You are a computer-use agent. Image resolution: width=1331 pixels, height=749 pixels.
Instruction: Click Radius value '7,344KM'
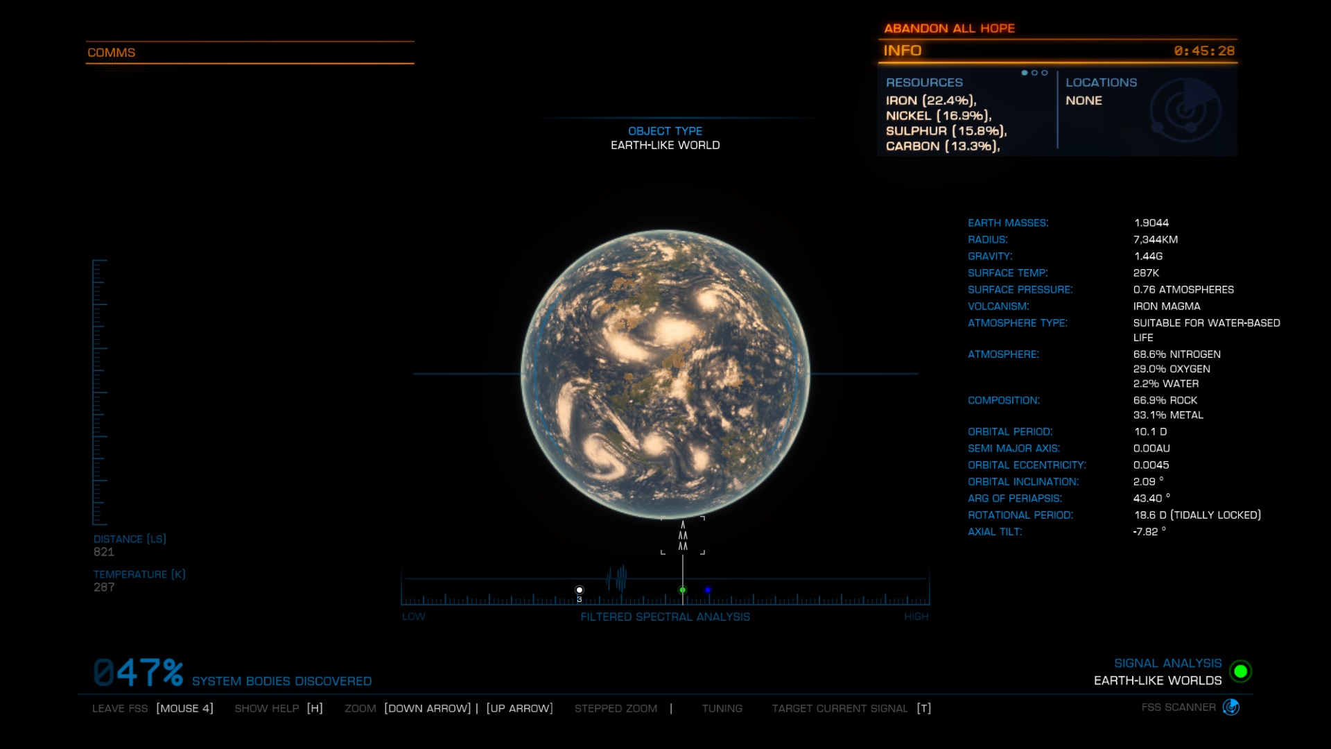point(1156,239)
